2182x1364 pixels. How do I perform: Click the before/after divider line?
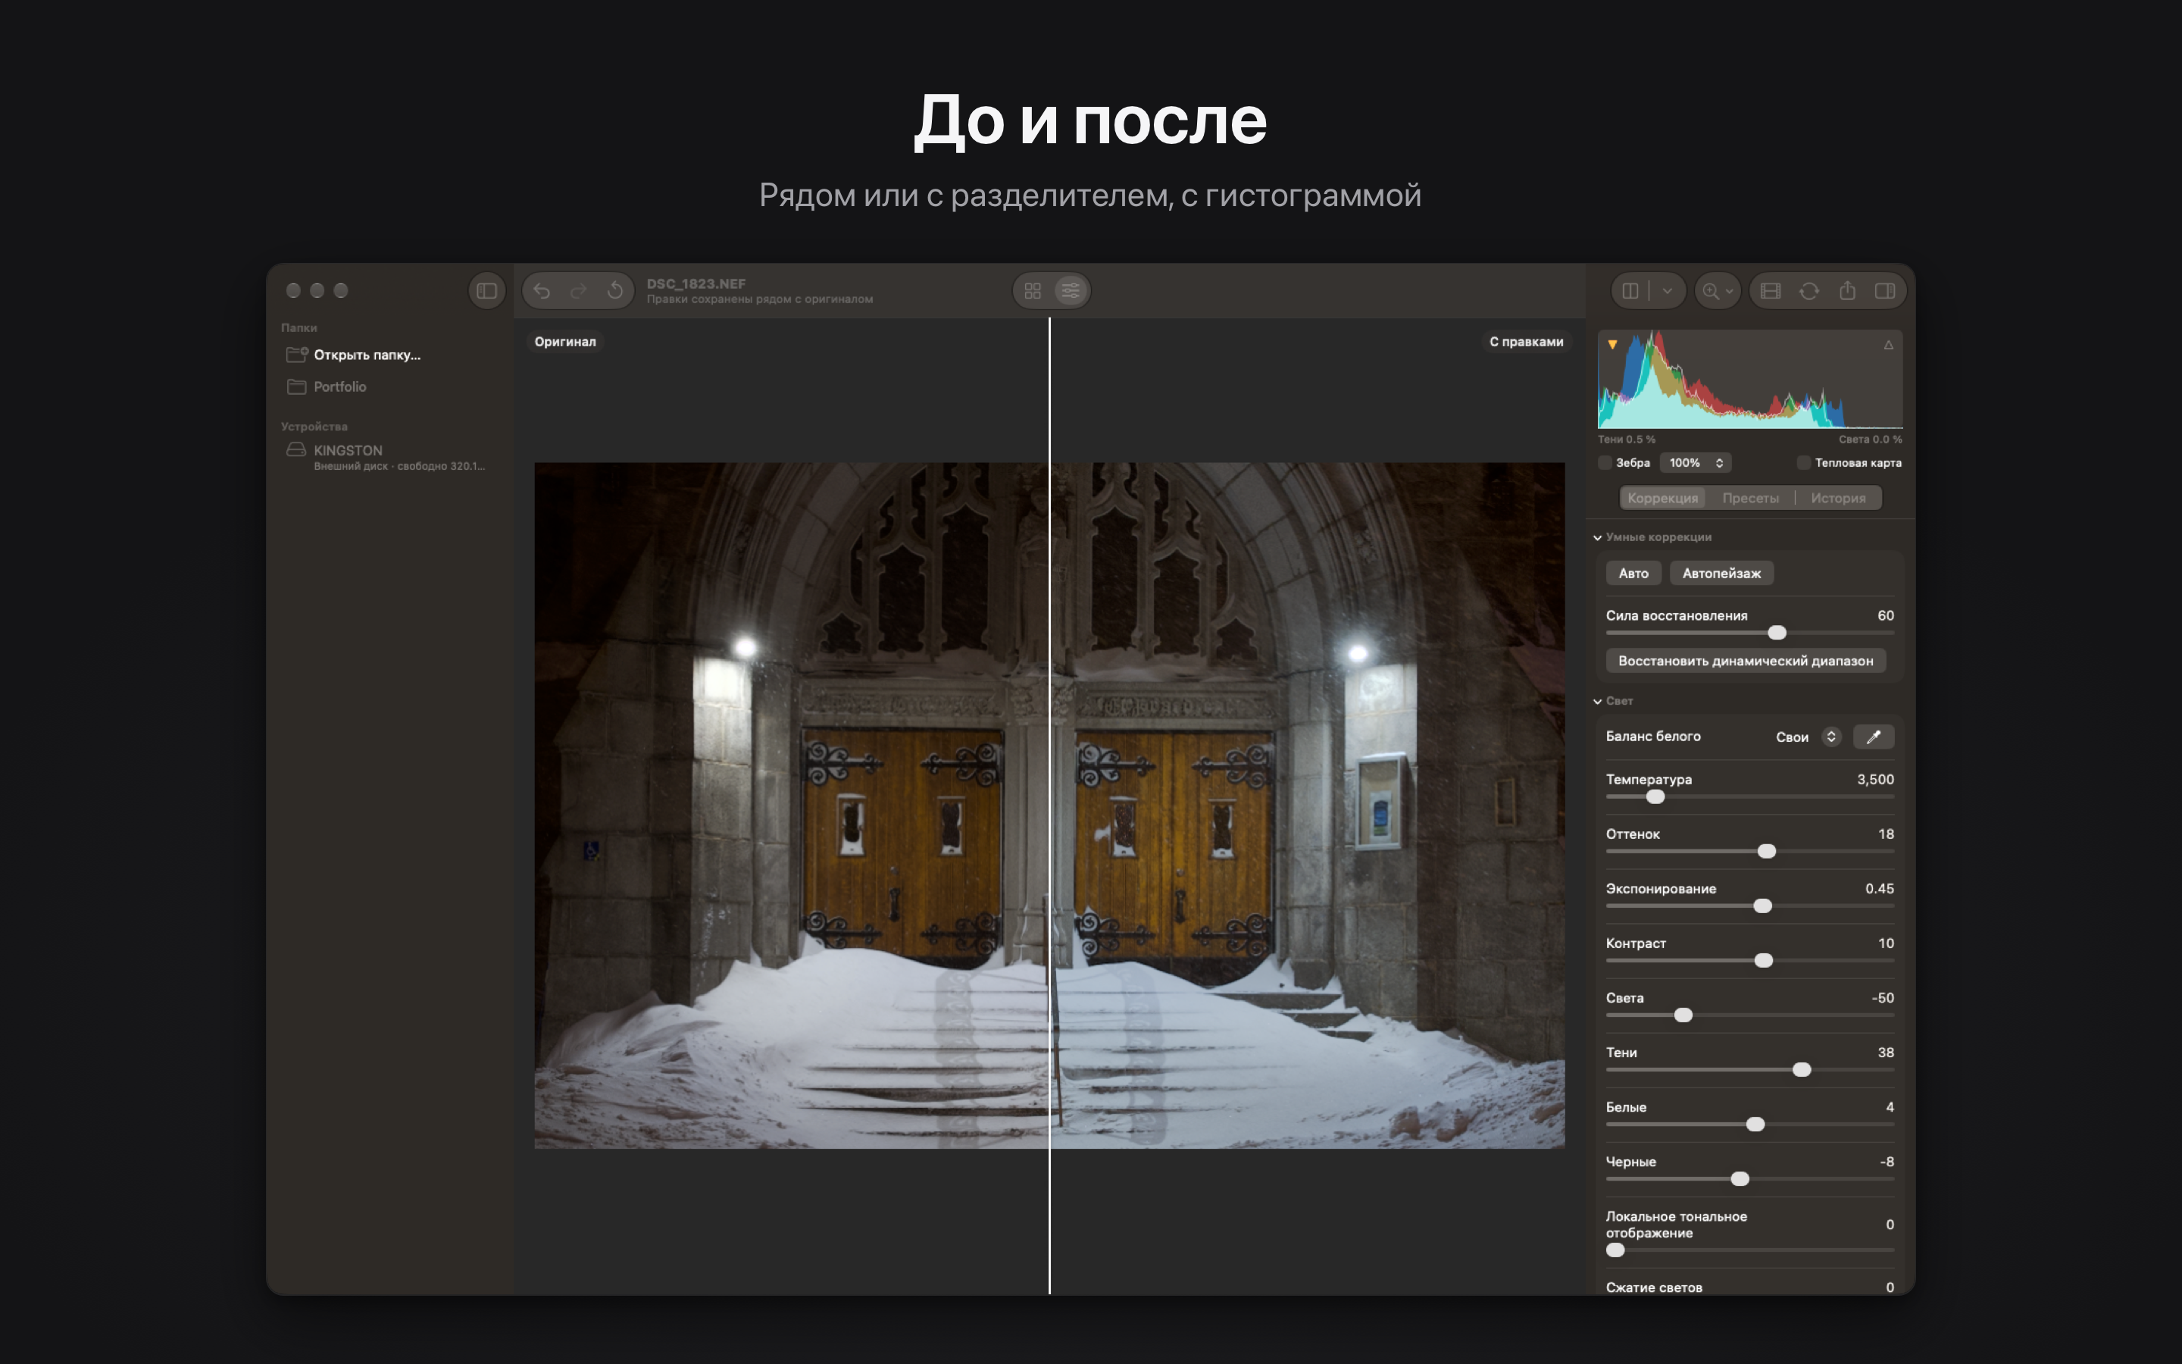point(1049,806)
